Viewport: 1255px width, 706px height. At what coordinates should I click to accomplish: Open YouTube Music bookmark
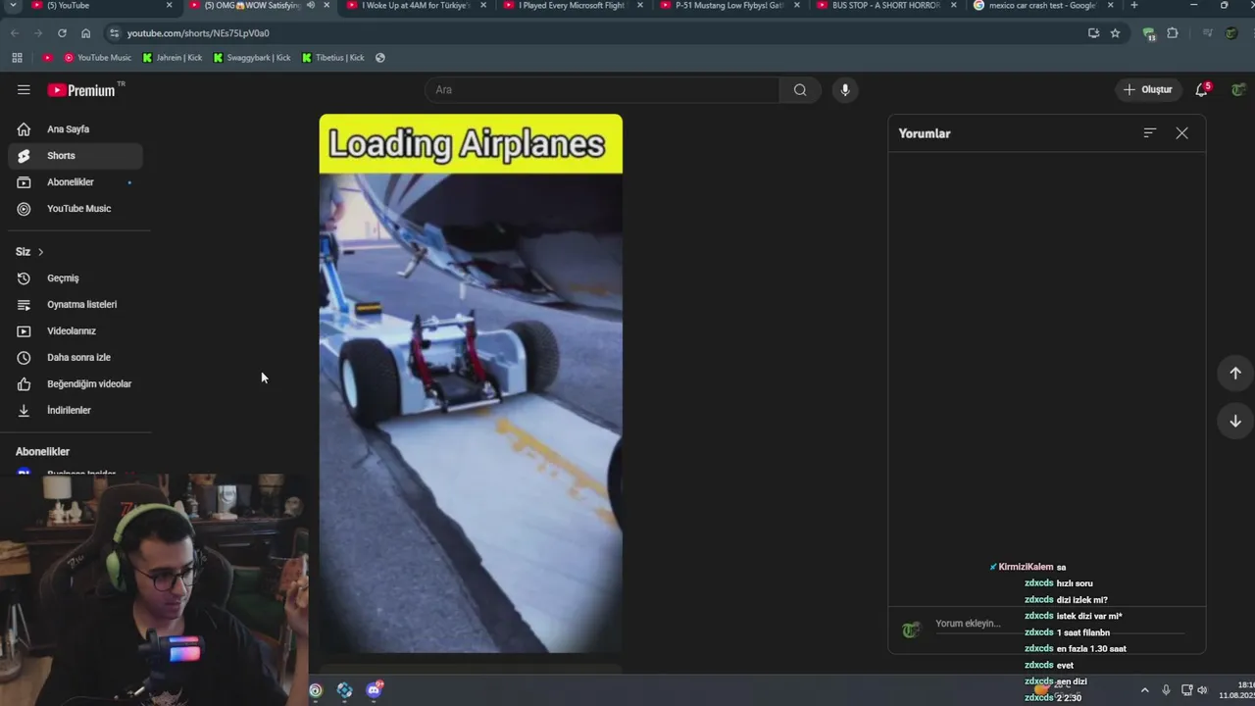tap(97, 58)
